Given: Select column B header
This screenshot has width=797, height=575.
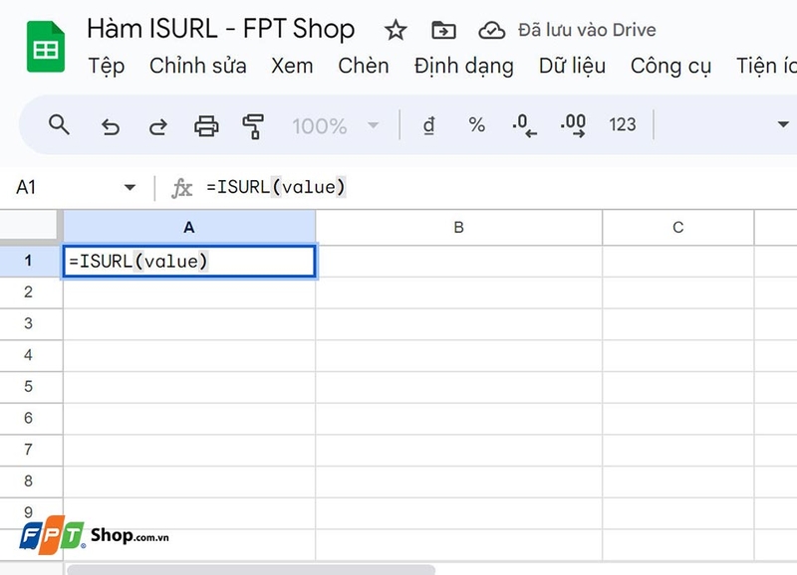Looking at the screenshot, I should (458, 228).
